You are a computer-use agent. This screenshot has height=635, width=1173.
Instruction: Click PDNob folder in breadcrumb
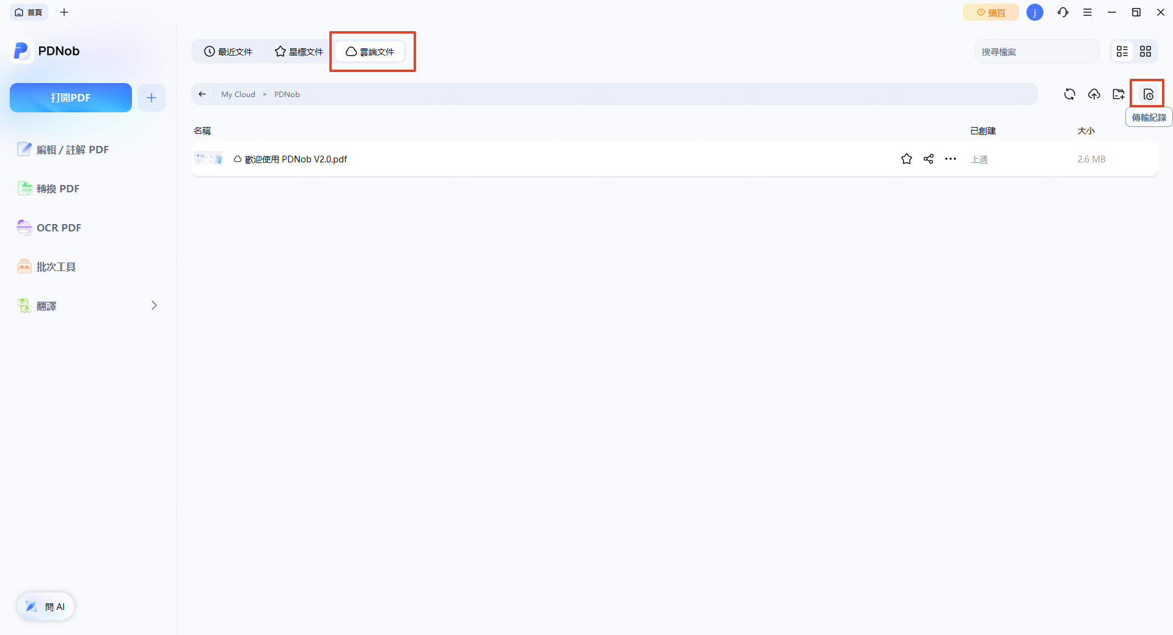click(287, 94)
